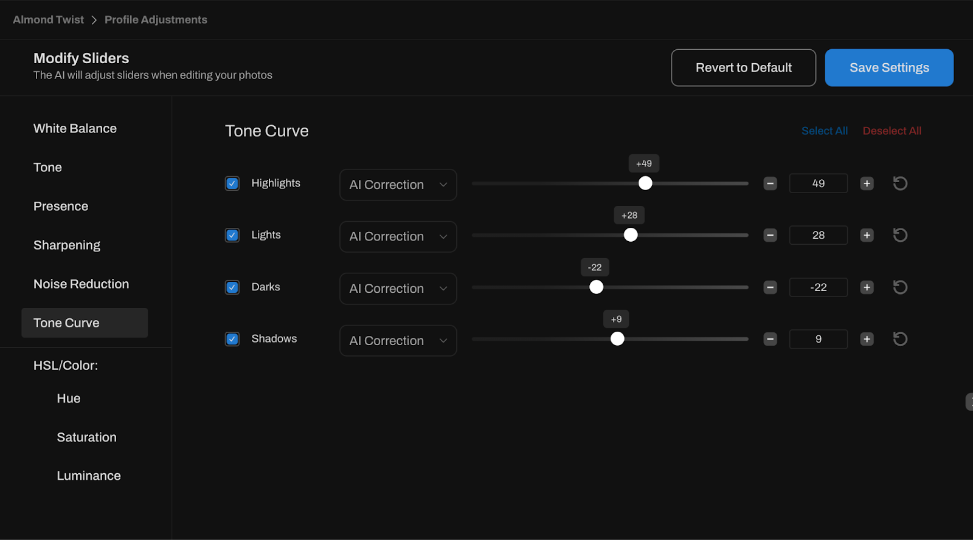Click the Save Settings button
Viewport: 973px width, 540px height.
888,67
